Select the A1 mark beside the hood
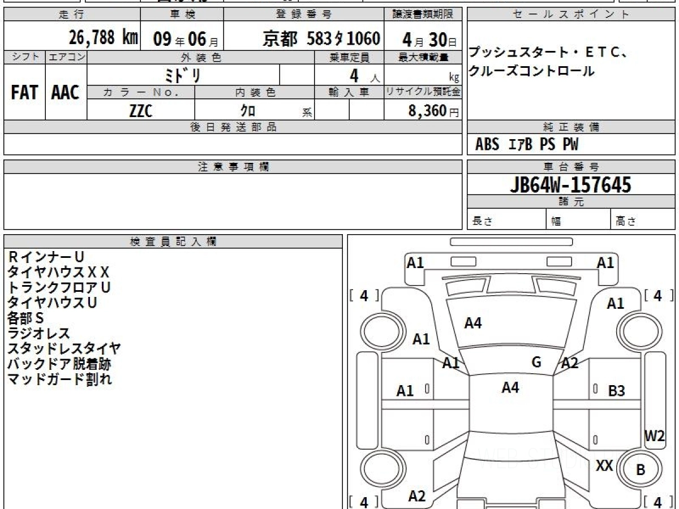This screenshot has width=679, height=509. [x=421, y=339]
